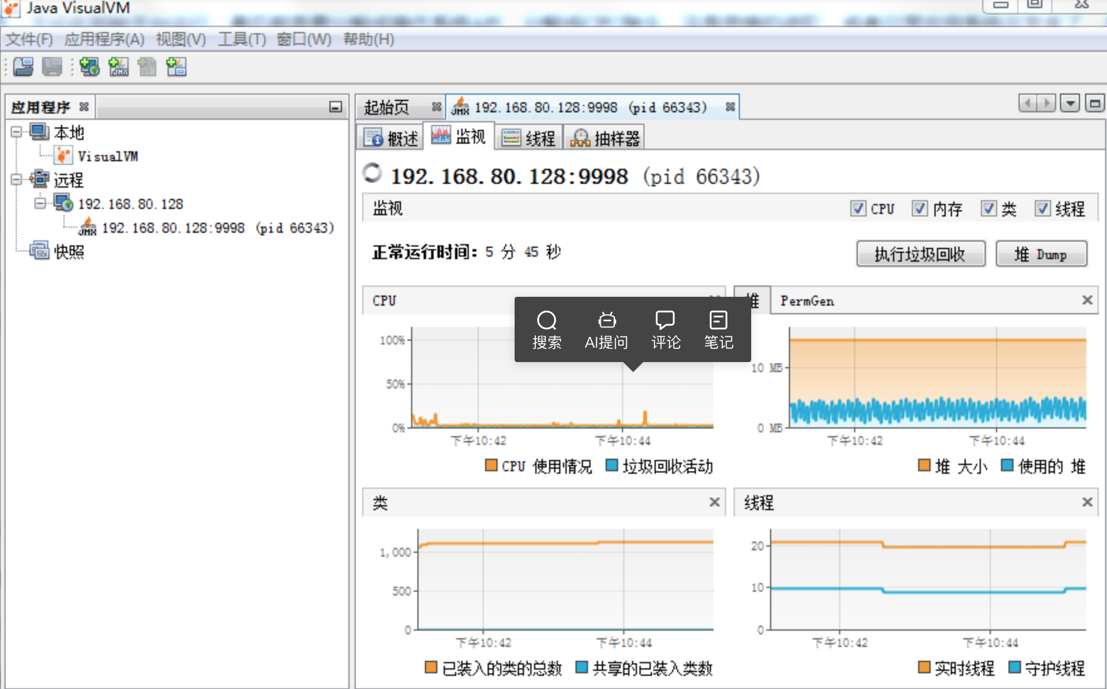Screen dimensions: 1107x689
Task: Click 评论 in the popup toolbar
Action: point(665,330)
